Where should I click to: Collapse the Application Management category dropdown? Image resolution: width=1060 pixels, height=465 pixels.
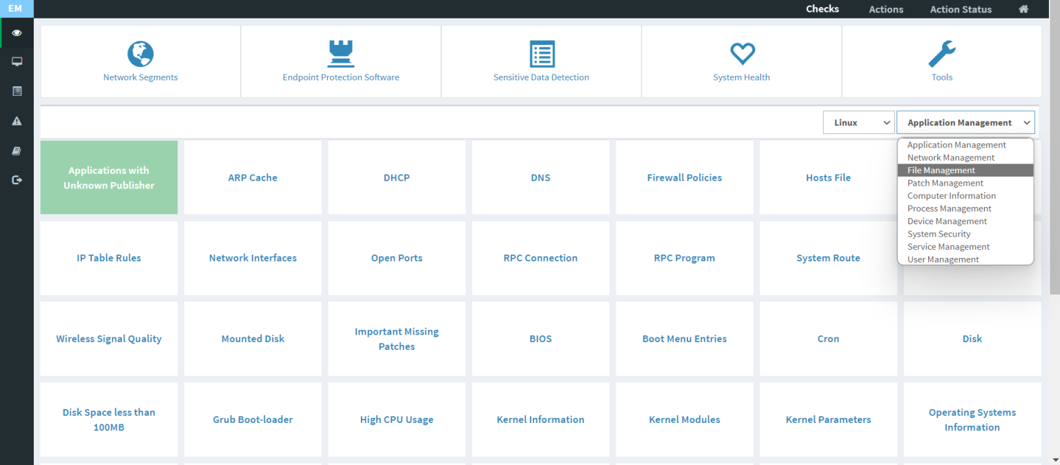click(965, 123)
